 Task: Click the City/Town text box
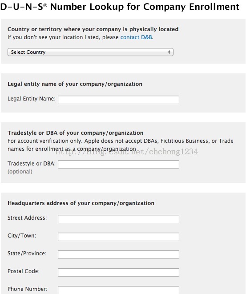pos(118,237)
